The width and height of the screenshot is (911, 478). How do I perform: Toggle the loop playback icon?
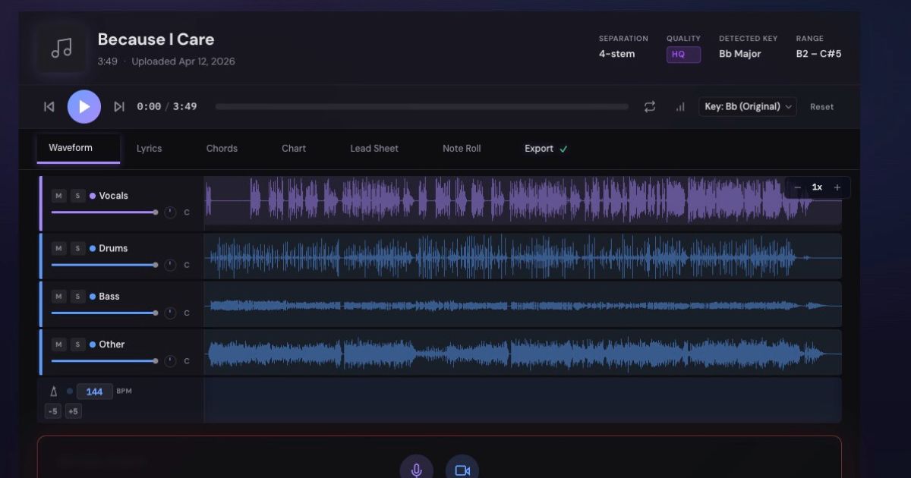pyautogui.click(x=650, y=107)
